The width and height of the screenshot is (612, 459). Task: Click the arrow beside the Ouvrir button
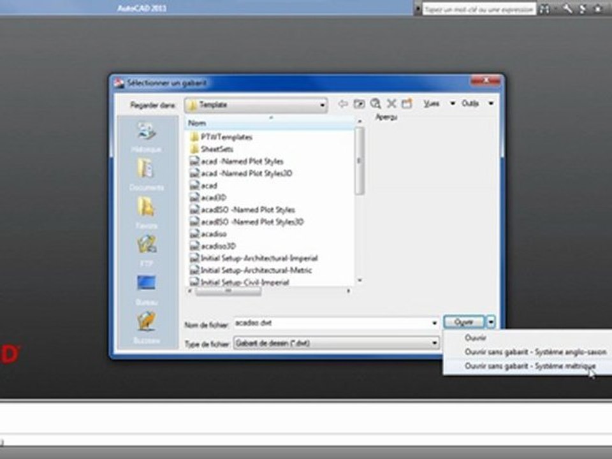click(x=491, y=322)
